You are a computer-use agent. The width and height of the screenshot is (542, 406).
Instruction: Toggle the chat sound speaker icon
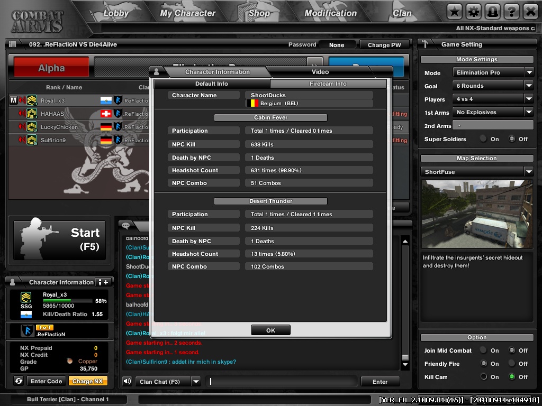pos(127,381)
